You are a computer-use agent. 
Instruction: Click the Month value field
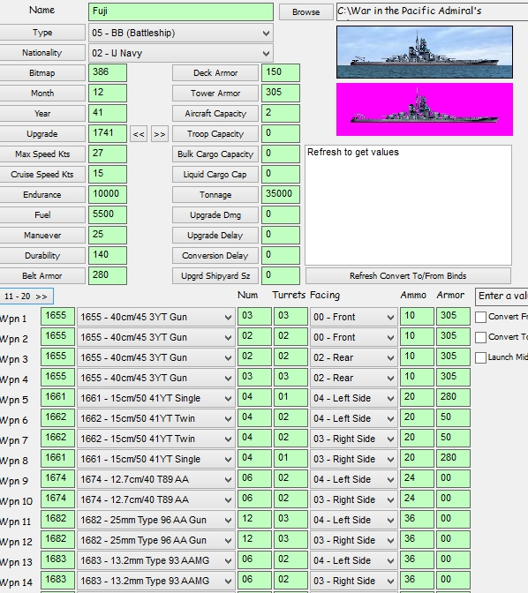click(x=108, y=93)
